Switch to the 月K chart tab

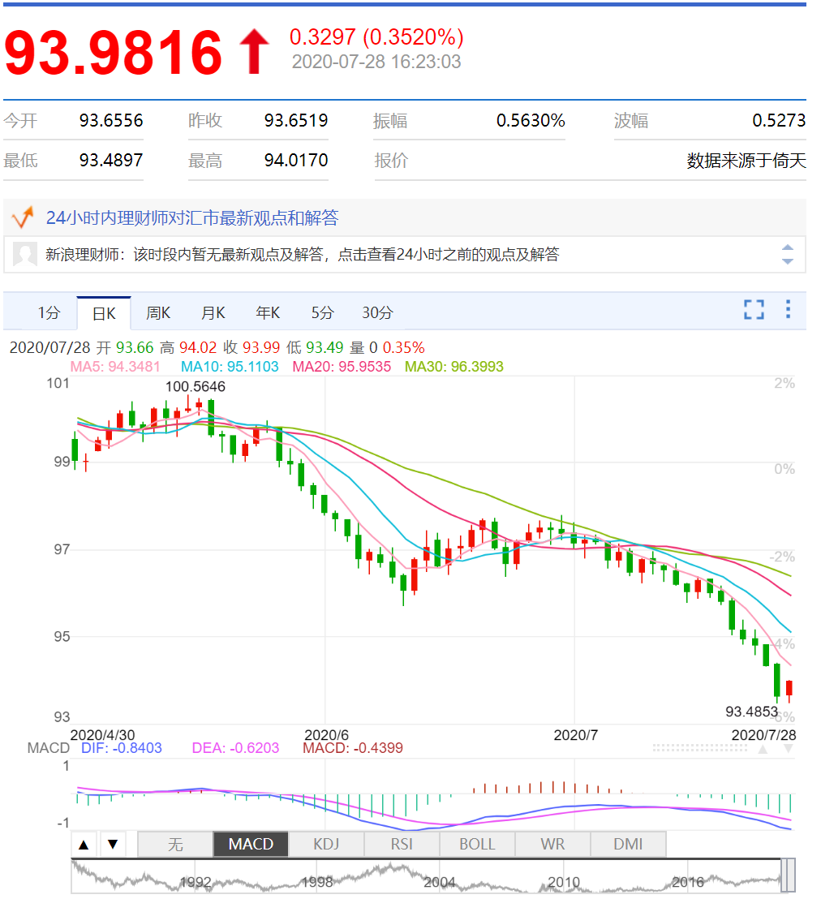213,313
